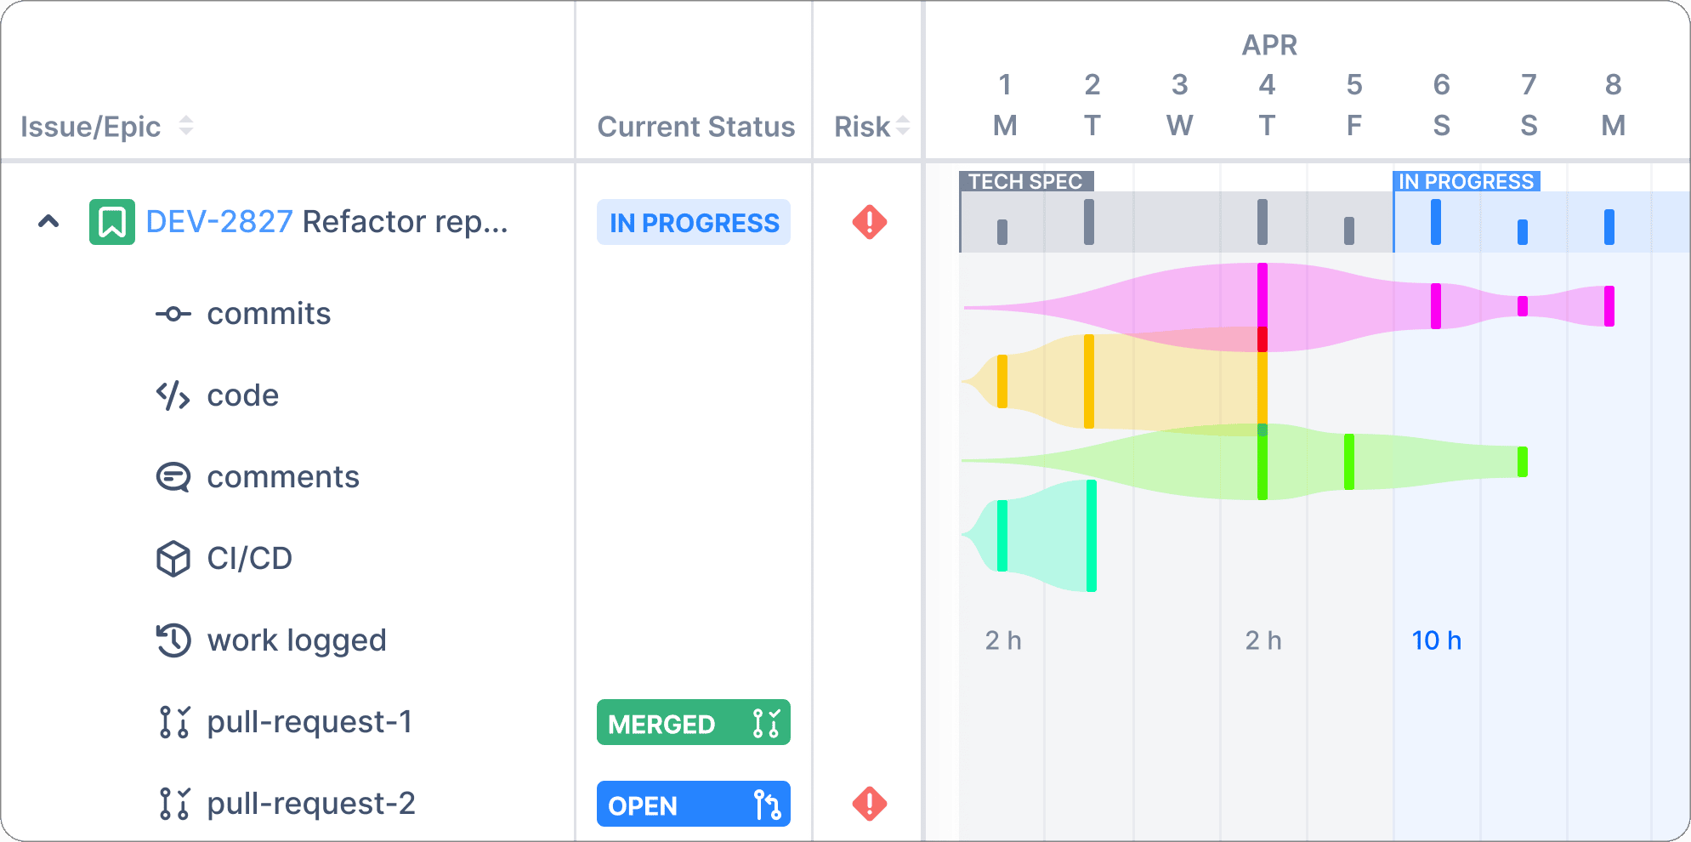Click the OPEN pull request badge

pyautogui.click(x=694, y=804)
